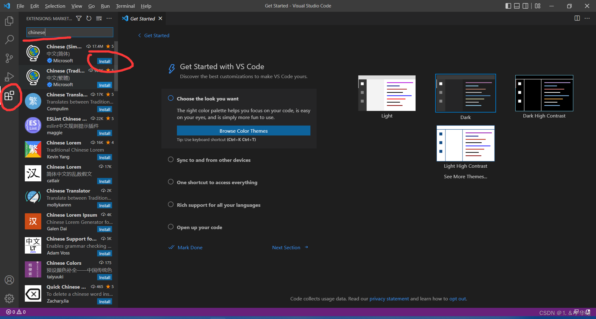Click Chinese Simplified extension globe icon

click(x=33, y=53)
